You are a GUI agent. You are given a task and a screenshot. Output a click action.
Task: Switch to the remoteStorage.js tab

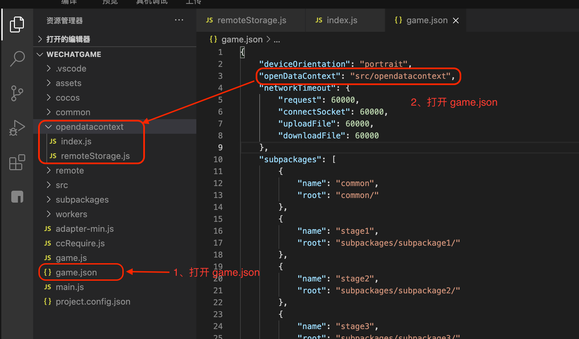(251, 20)
